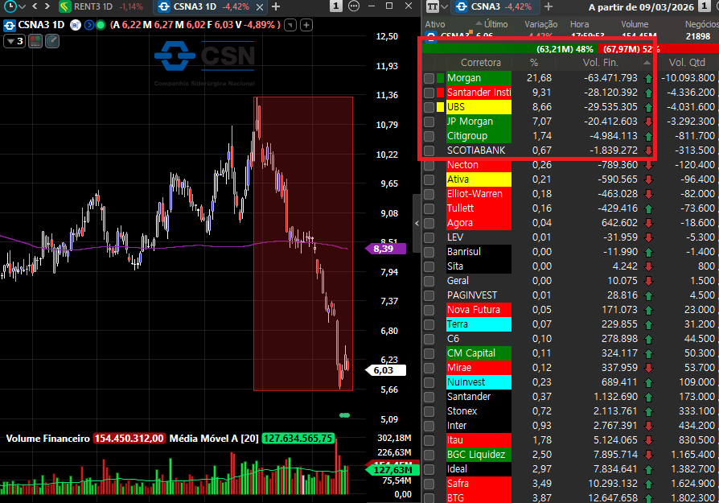Add new tab in the broker ranking window
Screen dimensions: 719x503
pos(548,6)
